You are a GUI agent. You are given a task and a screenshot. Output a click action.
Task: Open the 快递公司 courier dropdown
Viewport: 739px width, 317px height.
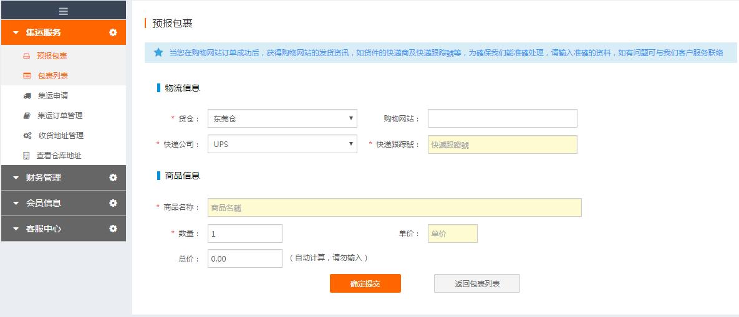point(282,144)
